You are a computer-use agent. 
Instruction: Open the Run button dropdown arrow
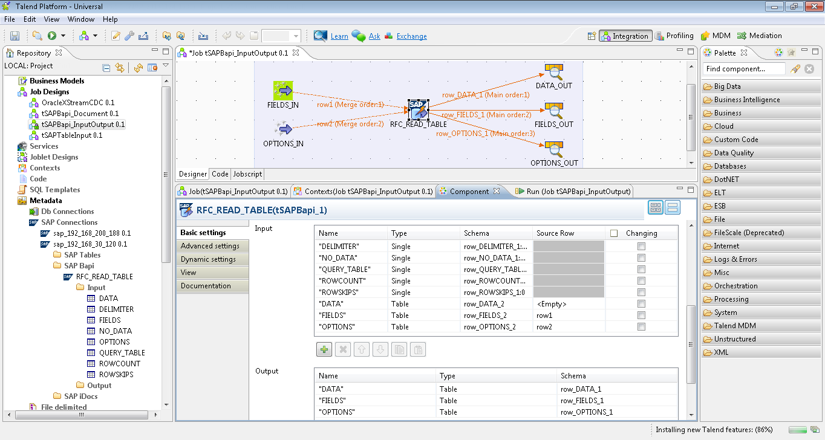click(x=63, y=36)
